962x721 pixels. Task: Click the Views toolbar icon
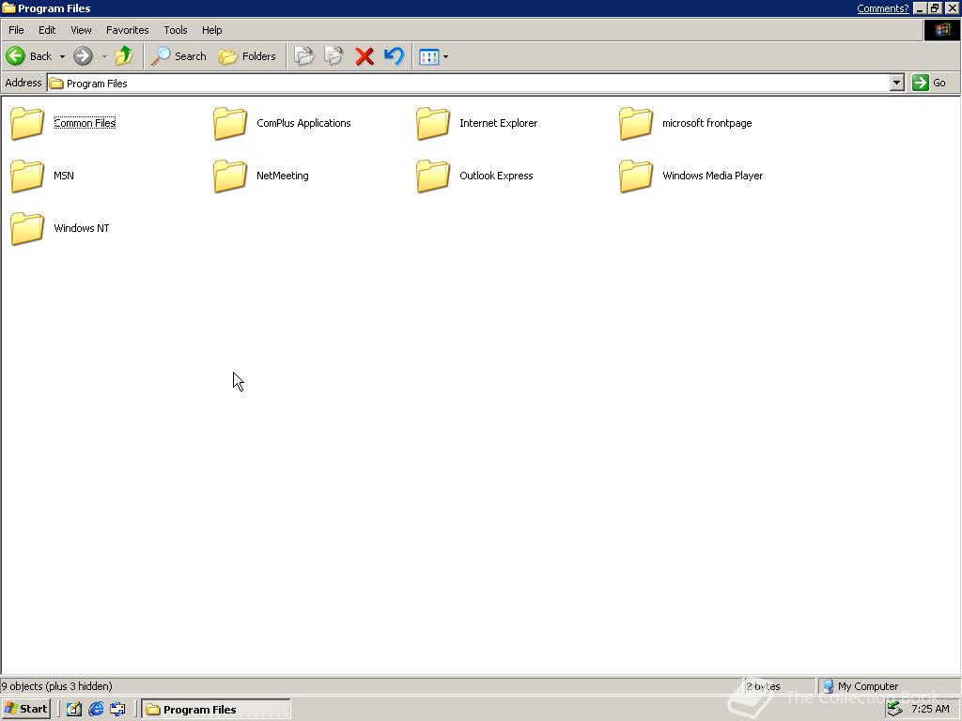(x=428, y=57)
